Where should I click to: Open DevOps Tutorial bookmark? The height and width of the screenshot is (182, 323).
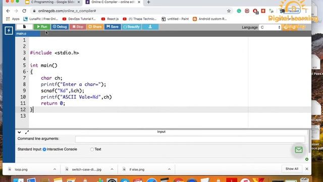[x=79, y=19]
